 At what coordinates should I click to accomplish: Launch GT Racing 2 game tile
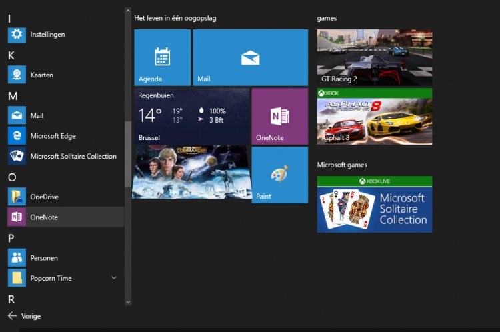(374, 57)
